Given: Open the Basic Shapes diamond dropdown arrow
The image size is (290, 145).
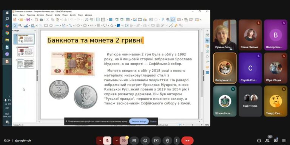Looking at the screenshot, I should 82,26.
